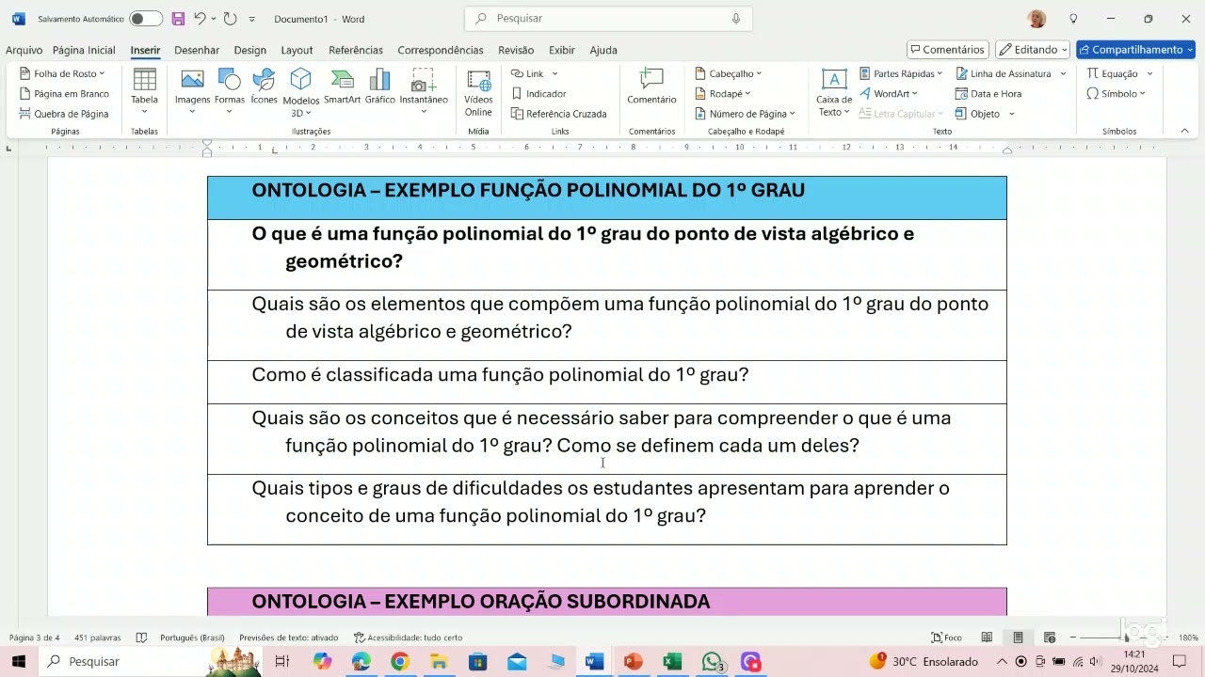Click Data e Hora button
The width and height of the screenshot is (1205, 677).
click(988, 94)
